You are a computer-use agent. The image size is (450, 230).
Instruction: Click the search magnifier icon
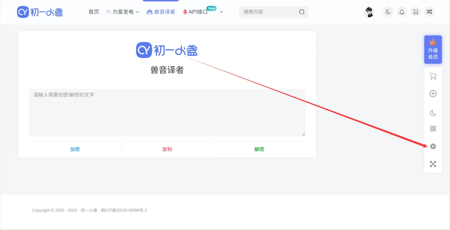pyautogui.click(x=302, y=12)
